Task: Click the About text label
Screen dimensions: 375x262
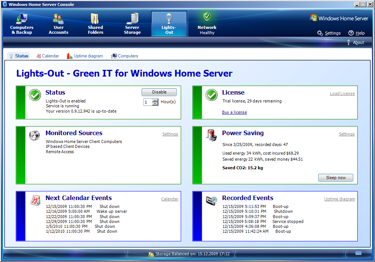Action: [358, 42]
